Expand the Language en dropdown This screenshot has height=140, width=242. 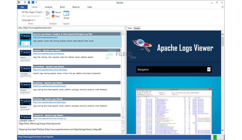pos(28,20)
